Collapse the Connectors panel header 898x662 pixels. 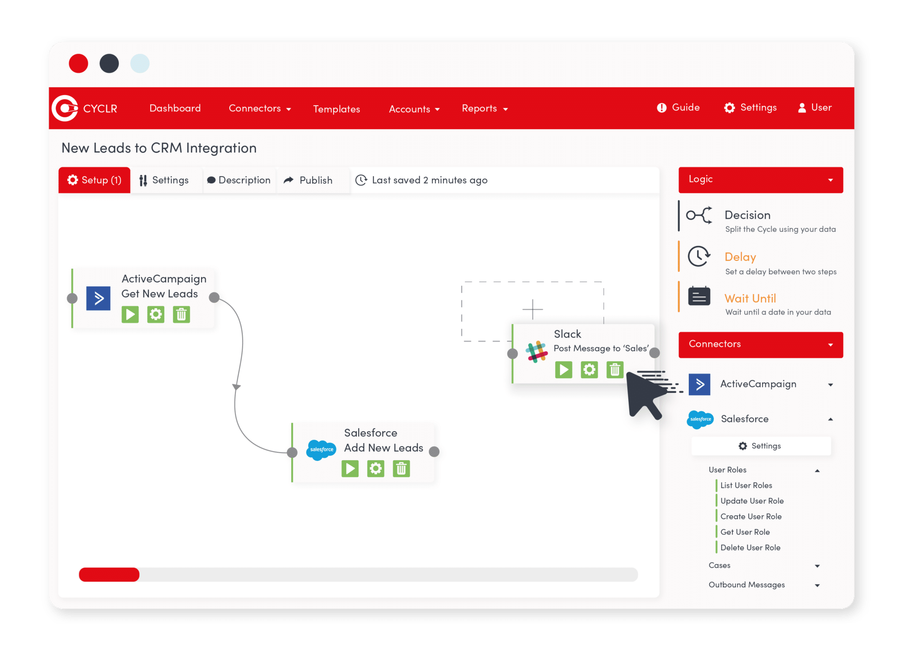(x=760, y=345)
